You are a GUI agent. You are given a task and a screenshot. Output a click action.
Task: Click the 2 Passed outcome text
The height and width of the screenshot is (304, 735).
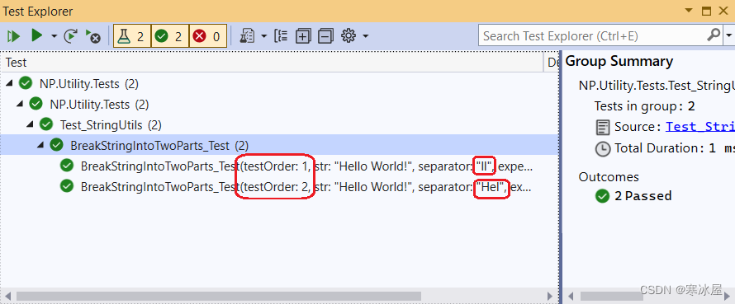click(643, 195)
